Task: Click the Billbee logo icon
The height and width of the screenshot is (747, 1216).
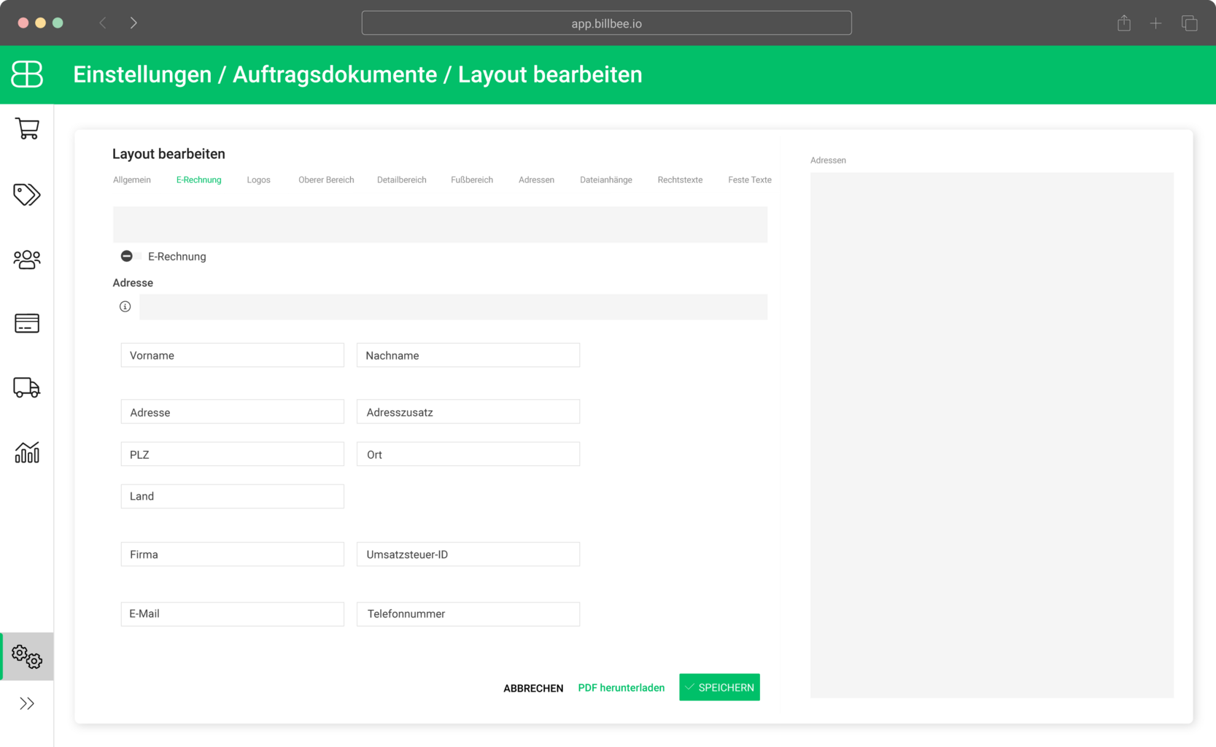Action: tap(27, 74)
